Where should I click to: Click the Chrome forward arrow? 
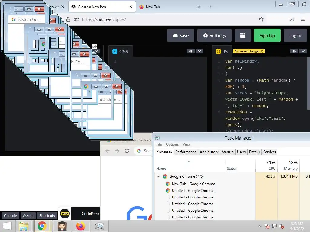117,151
